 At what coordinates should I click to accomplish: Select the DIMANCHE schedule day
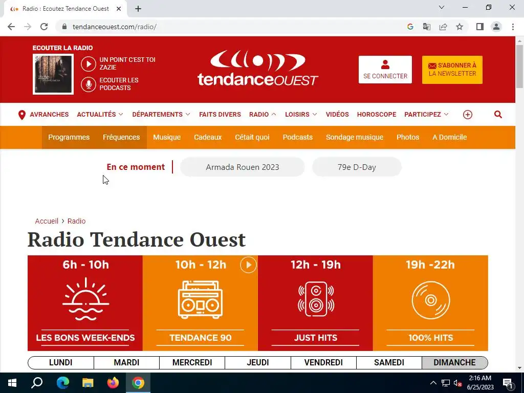pyautogui.click(x=455, y=363)
